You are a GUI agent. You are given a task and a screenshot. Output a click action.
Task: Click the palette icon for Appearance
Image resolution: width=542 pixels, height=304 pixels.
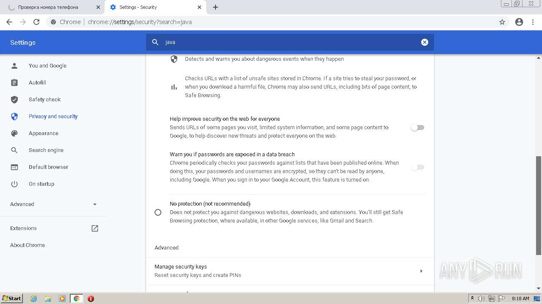14,133
